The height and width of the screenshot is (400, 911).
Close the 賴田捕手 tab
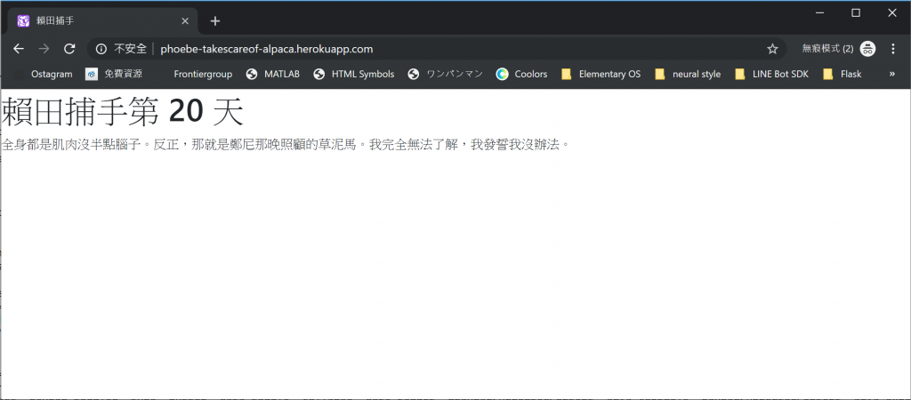(x=185, y=21)
